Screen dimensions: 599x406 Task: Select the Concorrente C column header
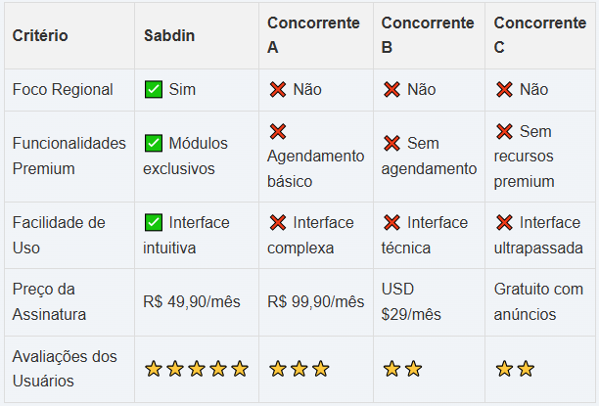pyautogui.click(x=538, y=35)
